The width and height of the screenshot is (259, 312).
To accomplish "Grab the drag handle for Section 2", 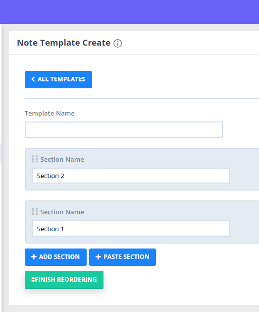I will pyautogui.click(x=35, y=159).
